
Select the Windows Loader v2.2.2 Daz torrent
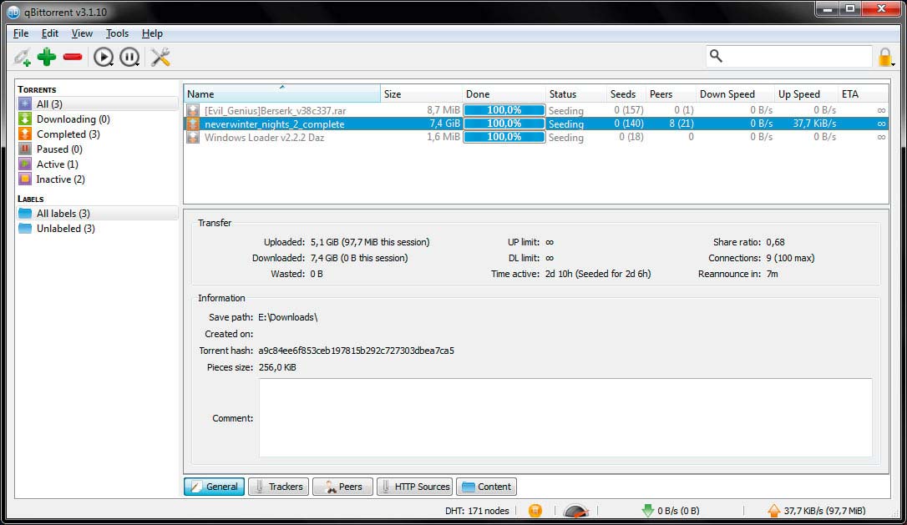[535, 137]
